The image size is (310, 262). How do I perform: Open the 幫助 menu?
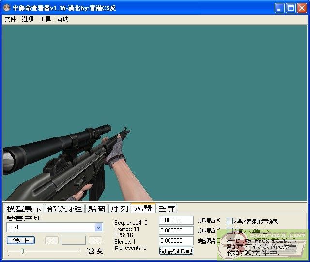click(x=62, y=19)
